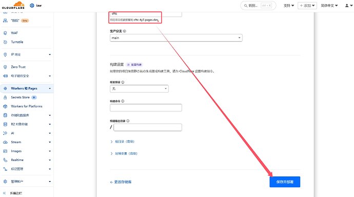Screen dimensions: 354x197
Task: Click the Workers for Platforms cube icon
Action: [x=5, y=106]
